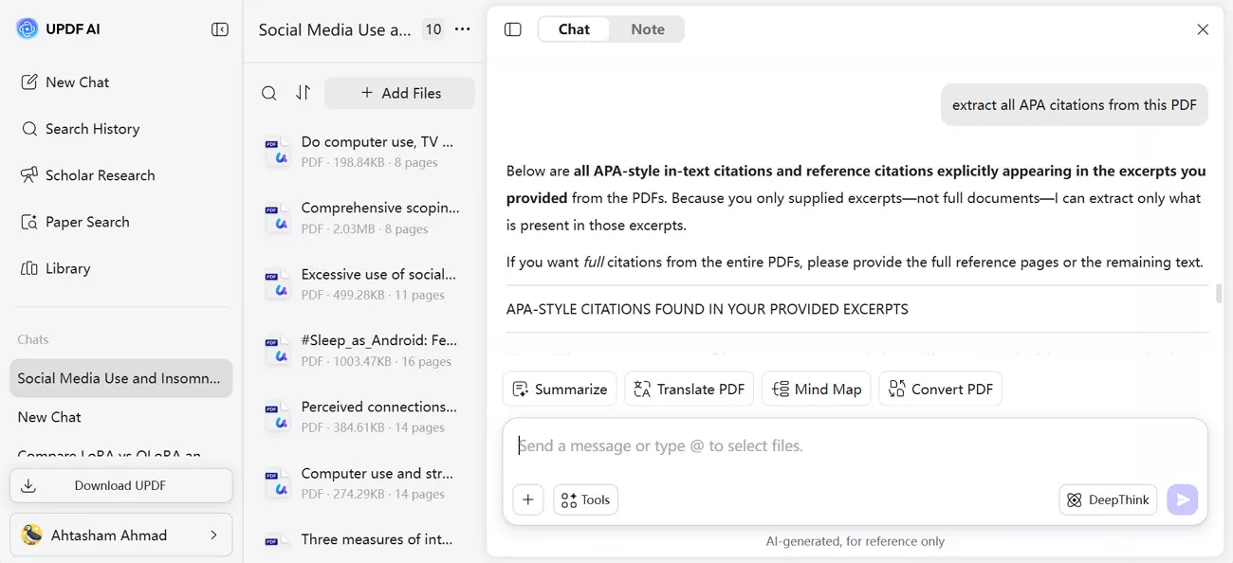
Task: Add an attachment using the plus icon
Action: [528, 499]
